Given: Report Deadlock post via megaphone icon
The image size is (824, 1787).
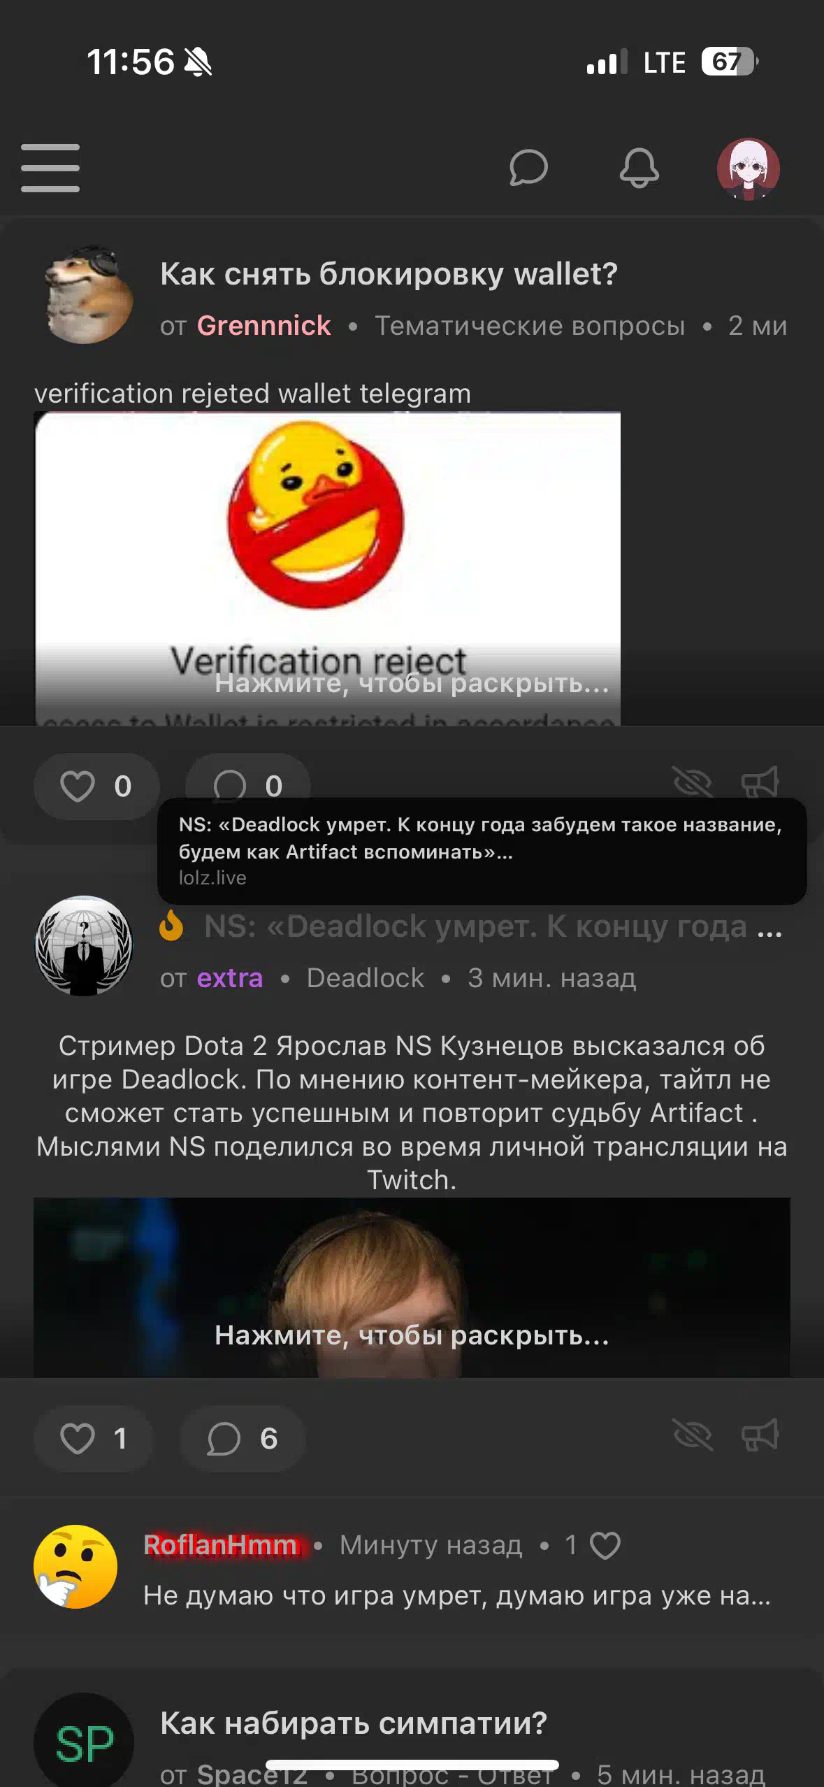Looking at the screenshot, I should click(760, 1435).
